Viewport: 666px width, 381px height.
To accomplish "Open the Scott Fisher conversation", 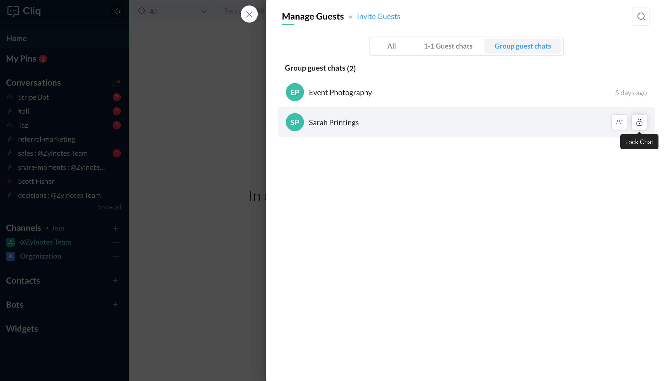I will 36,181.
